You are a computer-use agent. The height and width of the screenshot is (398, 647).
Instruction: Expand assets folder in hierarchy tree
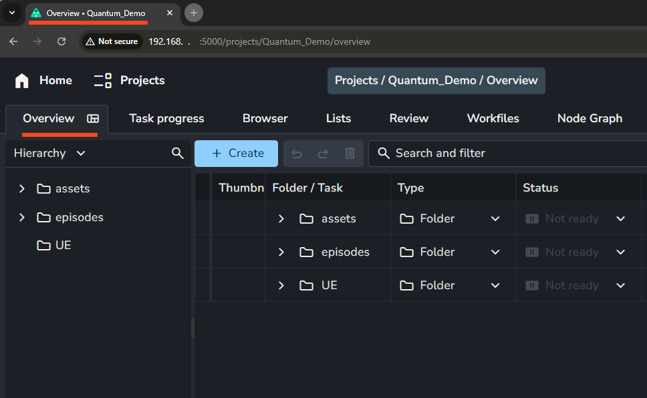pos(22,188)
